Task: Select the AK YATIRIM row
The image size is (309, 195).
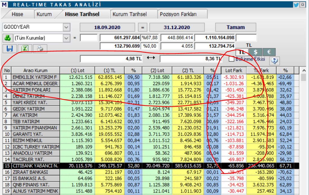Action: coord(35,115)
